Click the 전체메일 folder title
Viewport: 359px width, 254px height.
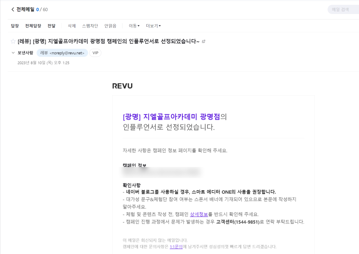[25, 9]
